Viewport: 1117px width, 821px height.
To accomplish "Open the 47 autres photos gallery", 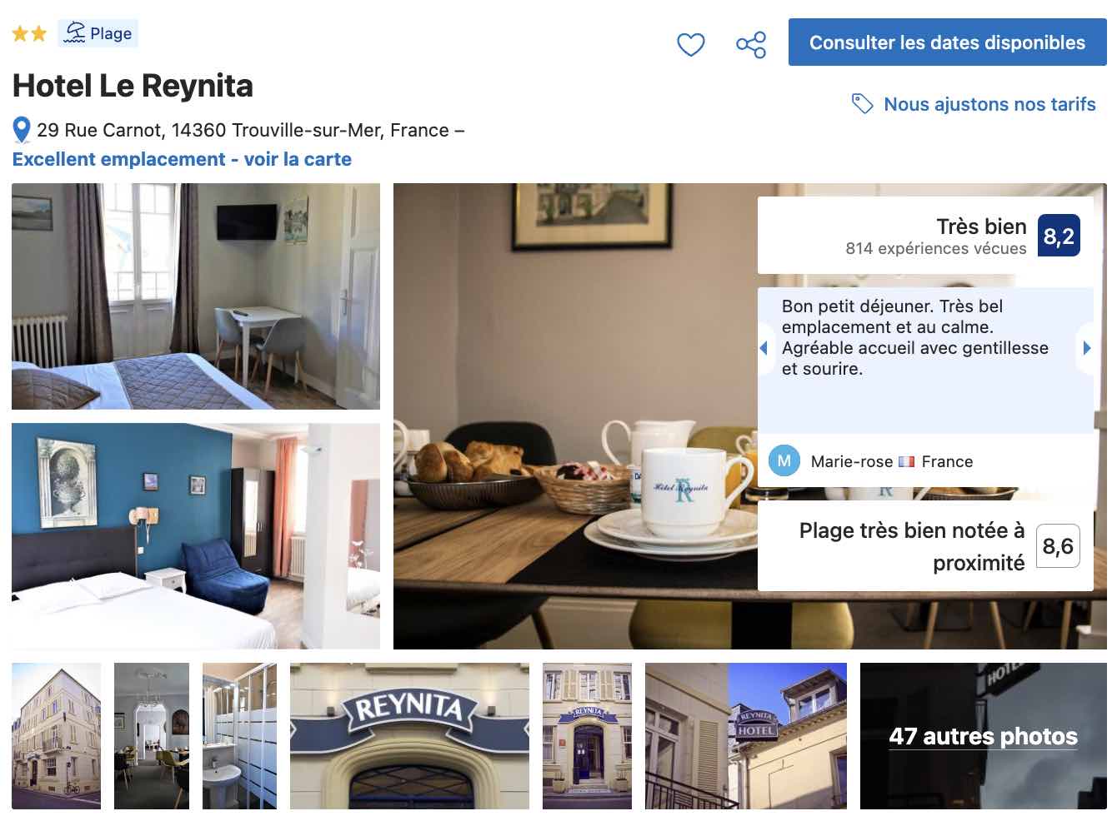I will pyautogui.click(x=984, y=736).
